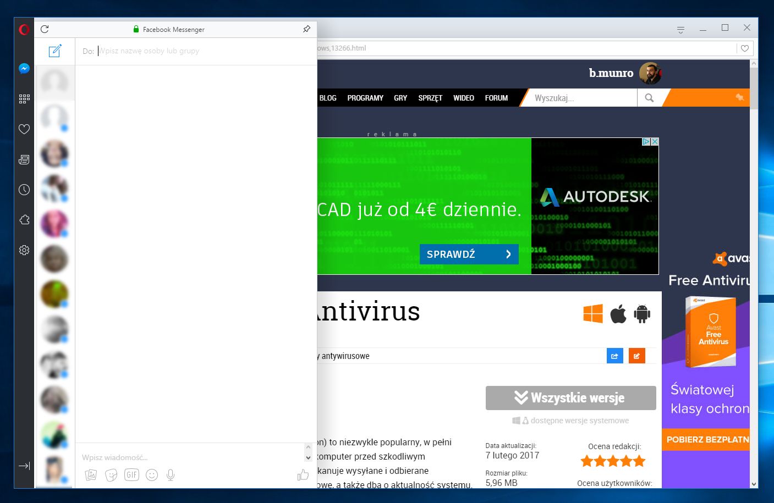Step the message box scroll up arrow
The image size is (774, 503).
[308, 447]
